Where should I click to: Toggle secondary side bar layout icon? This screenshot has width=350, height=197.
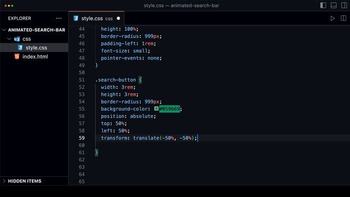344,5
